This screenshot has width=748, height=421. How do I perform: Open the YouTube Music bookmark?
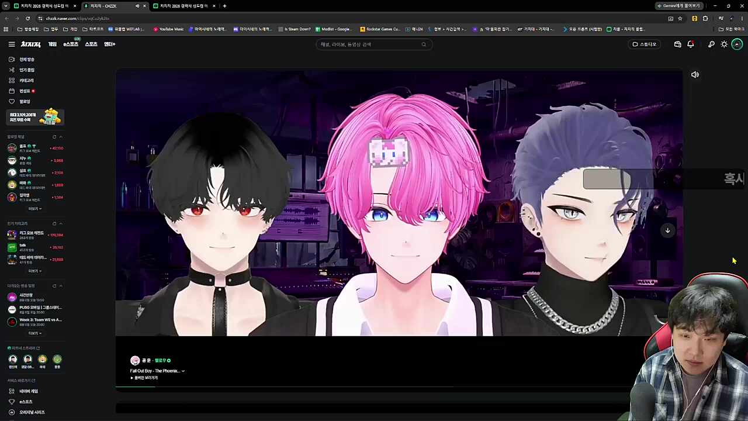pos(168,29)
